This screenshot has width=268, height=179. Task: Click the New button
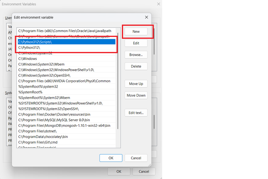(136, 31)
